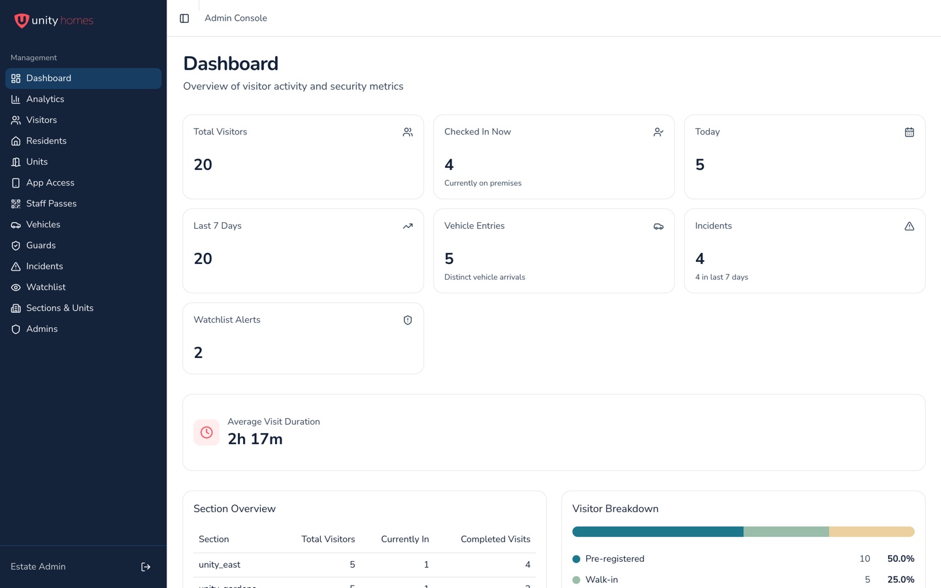Click the teal Pre-registered bar segment
Viewport: 941px width, 588px height.
coord(658,532)
